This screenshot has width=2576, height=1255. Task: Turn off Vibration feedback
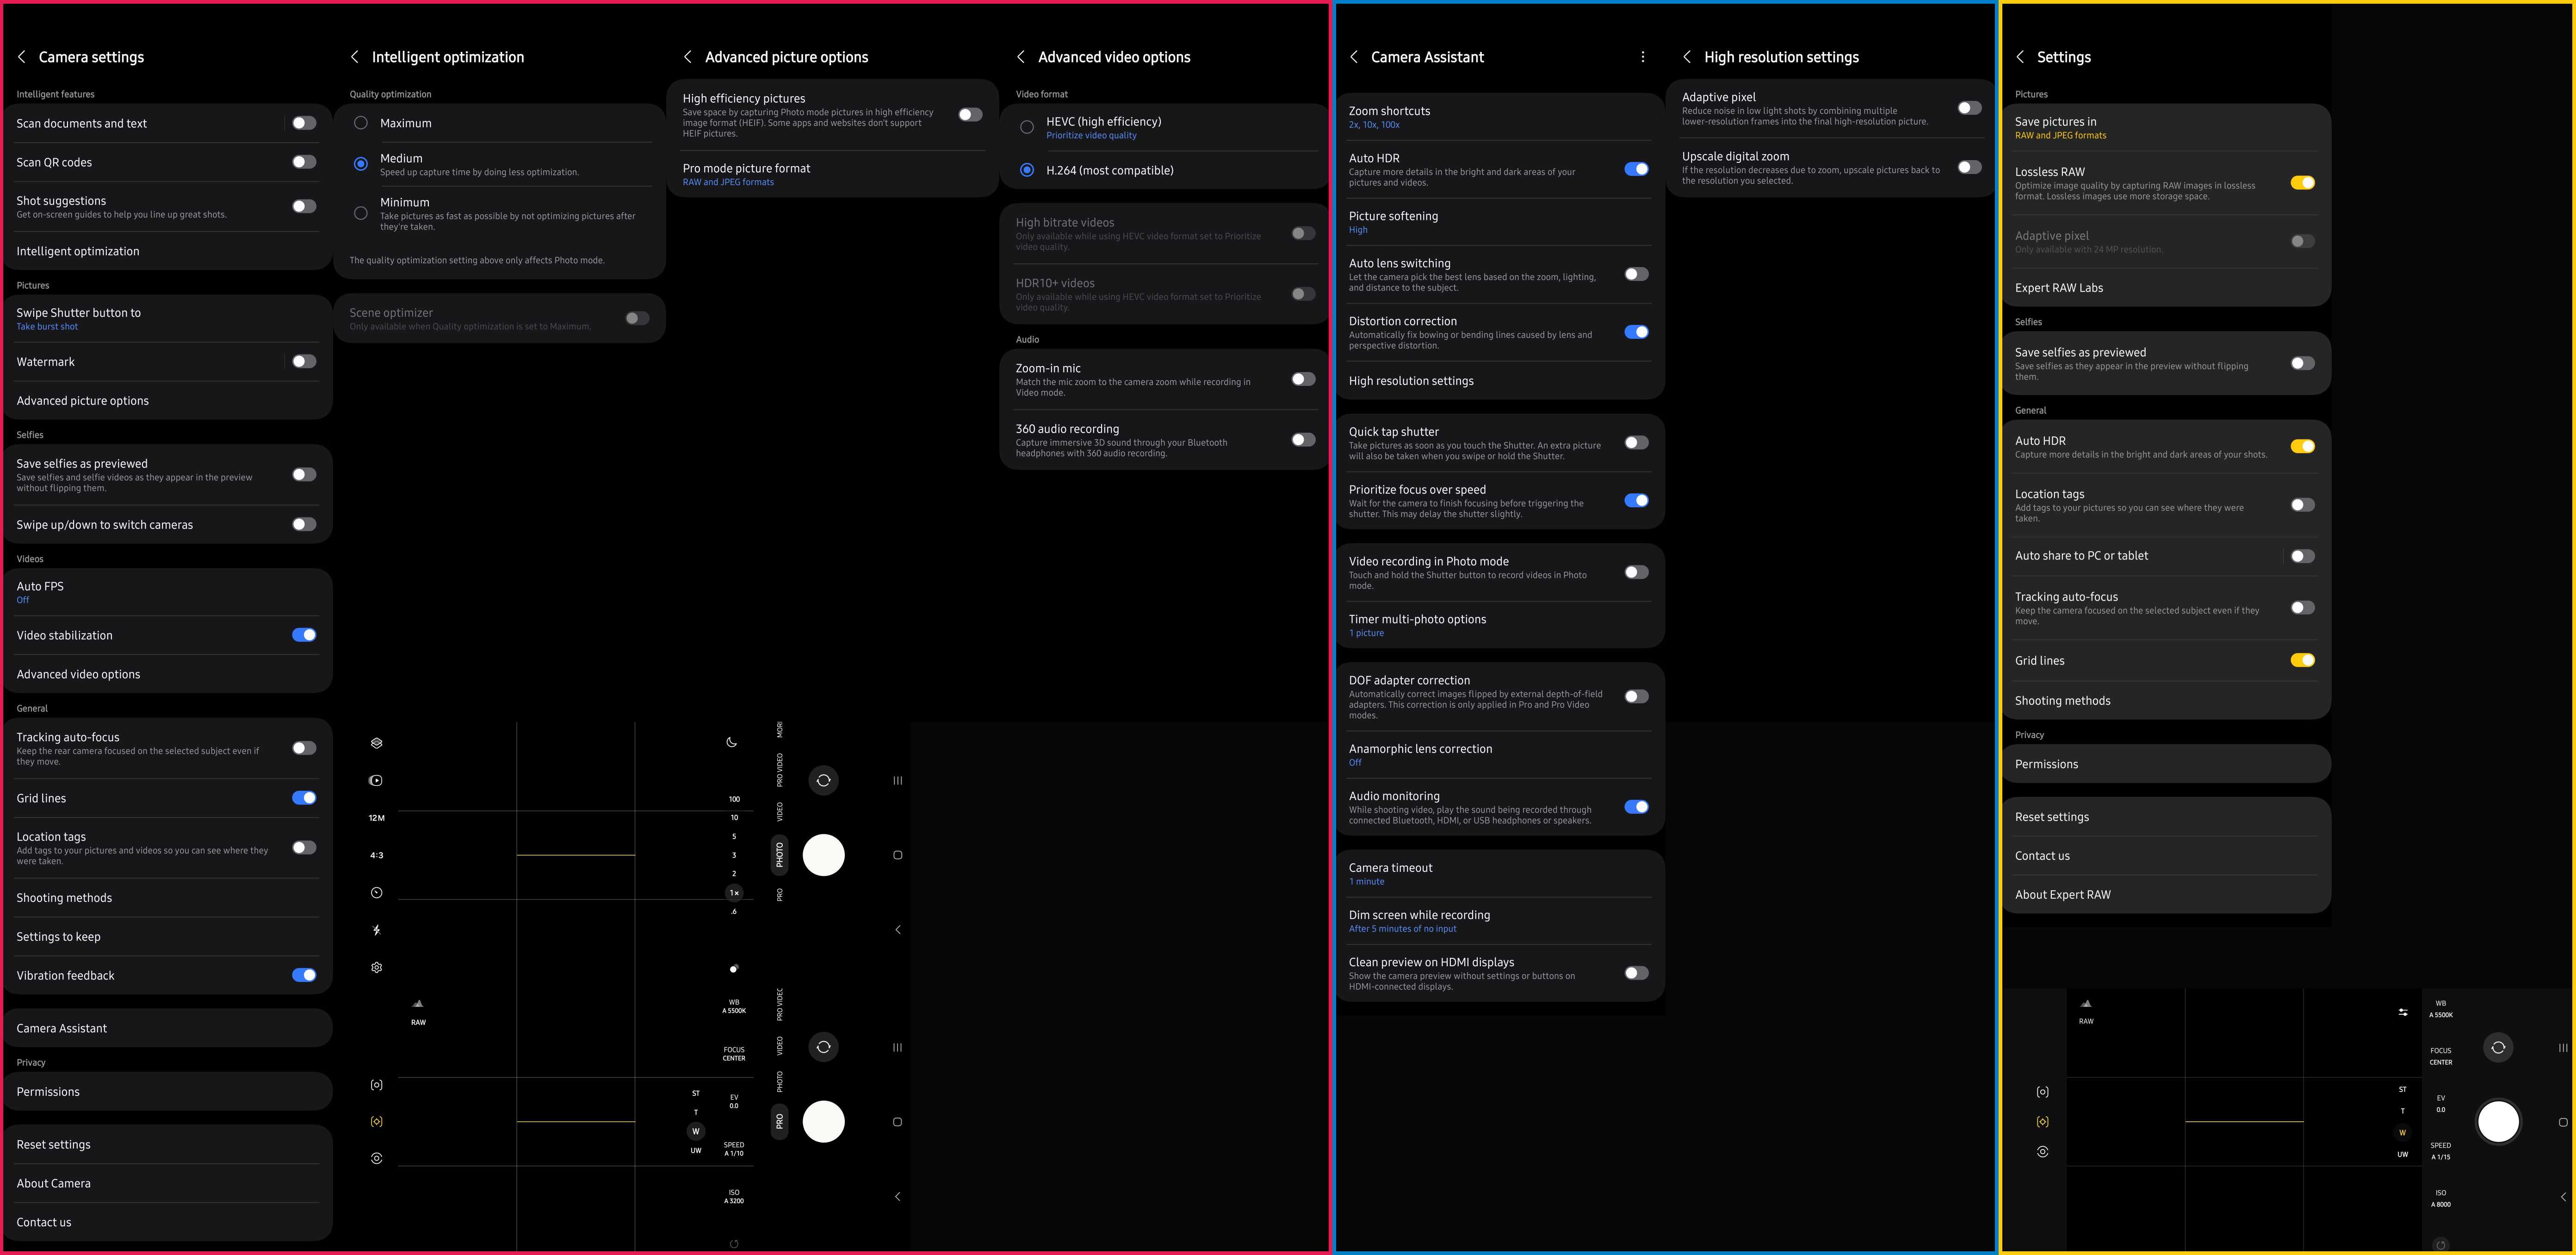pyautogui.click(x=304, y=975)
